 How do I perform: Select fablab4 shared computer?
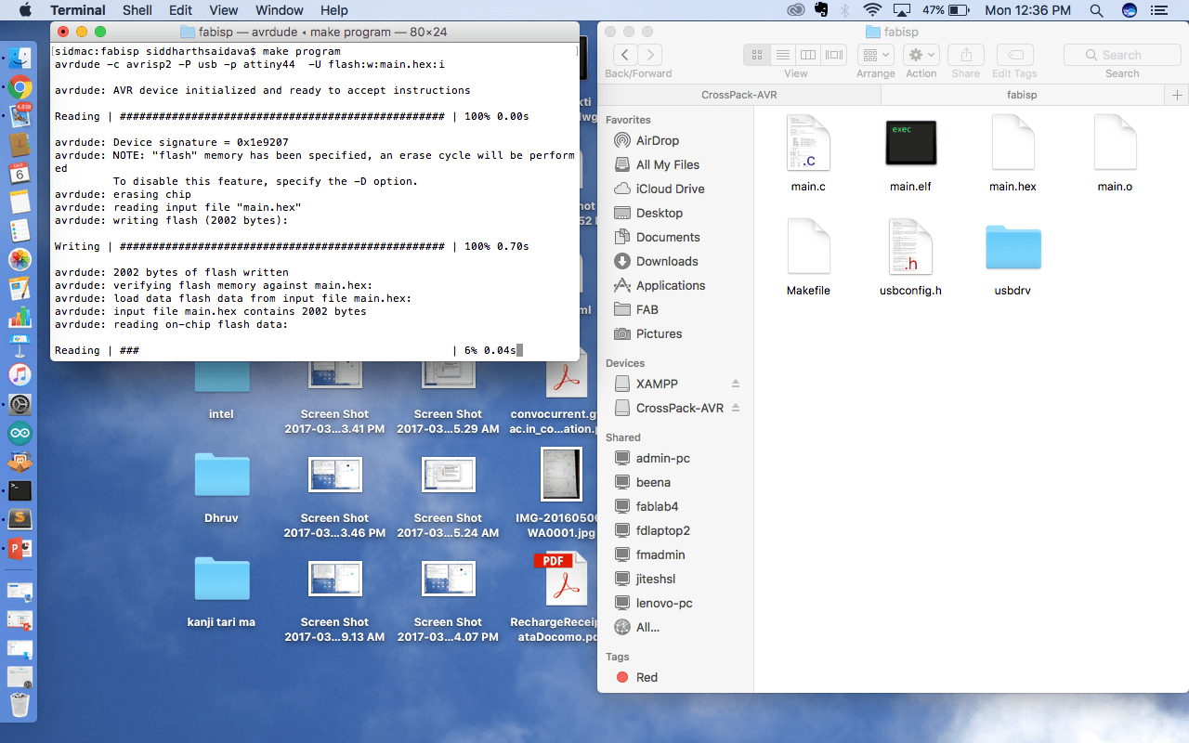pos(657,506)
